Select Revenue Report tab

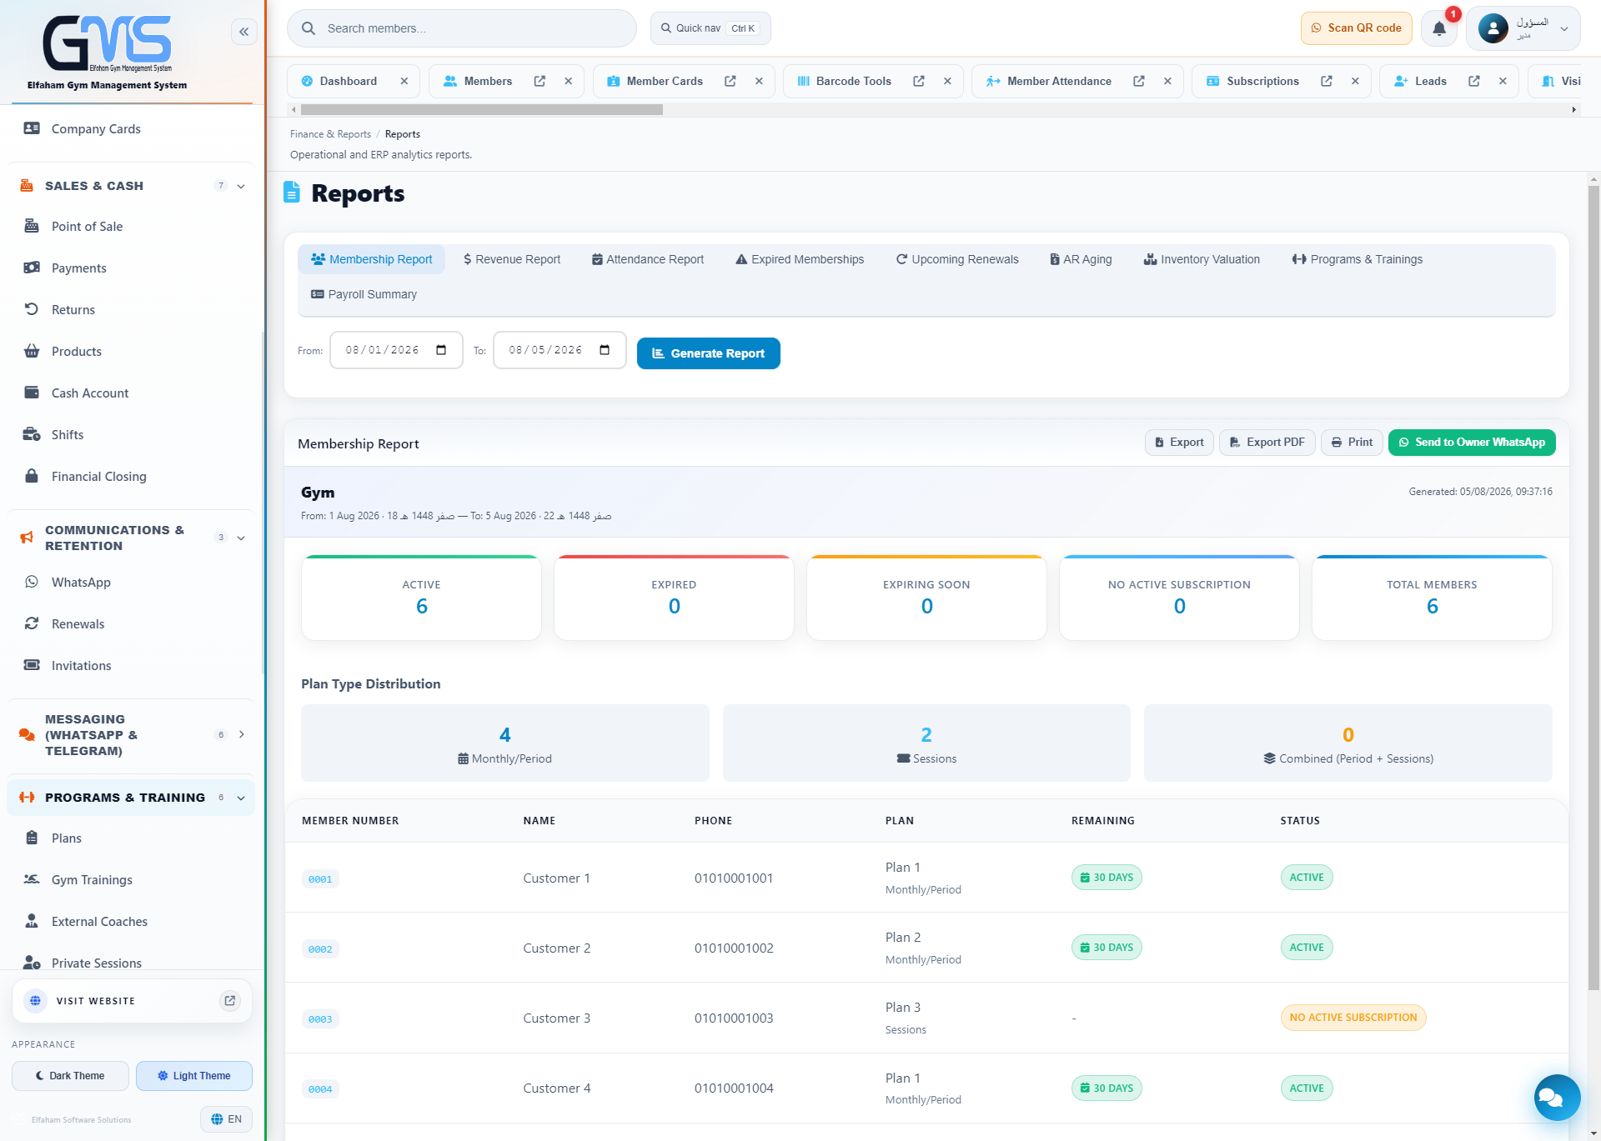point(512,259)
